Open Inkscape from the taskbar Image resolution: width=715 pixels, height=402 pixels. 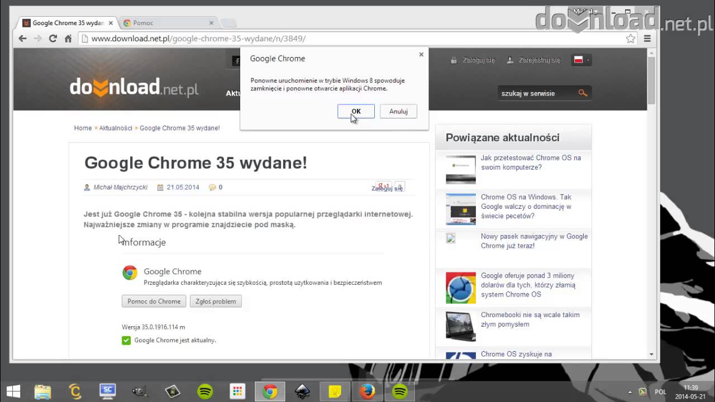pyautogui.click(x=302, y=391)
